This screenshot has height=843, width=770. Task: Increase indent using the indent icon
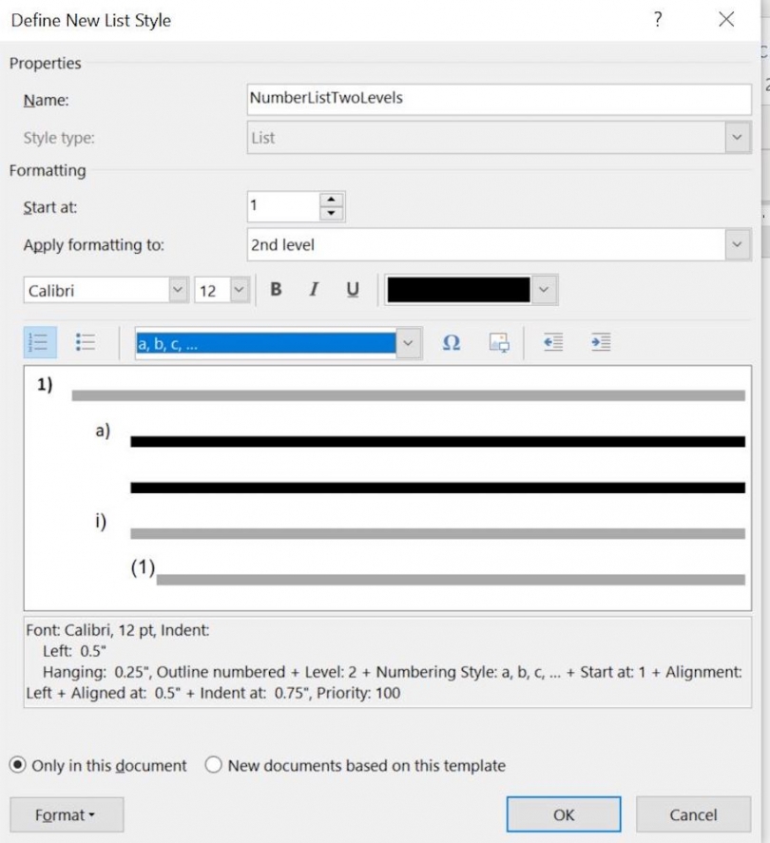[x=600, y=342]
